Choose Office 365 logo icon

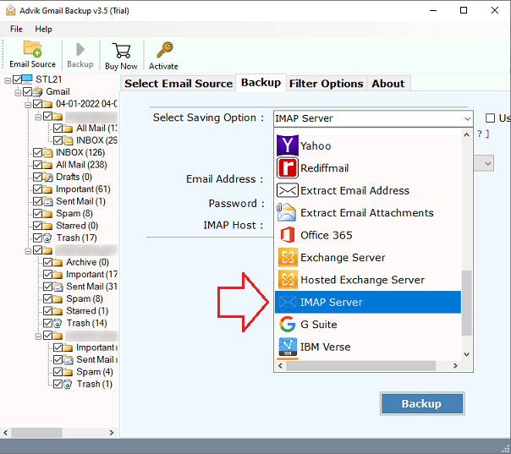click(288, 235)
